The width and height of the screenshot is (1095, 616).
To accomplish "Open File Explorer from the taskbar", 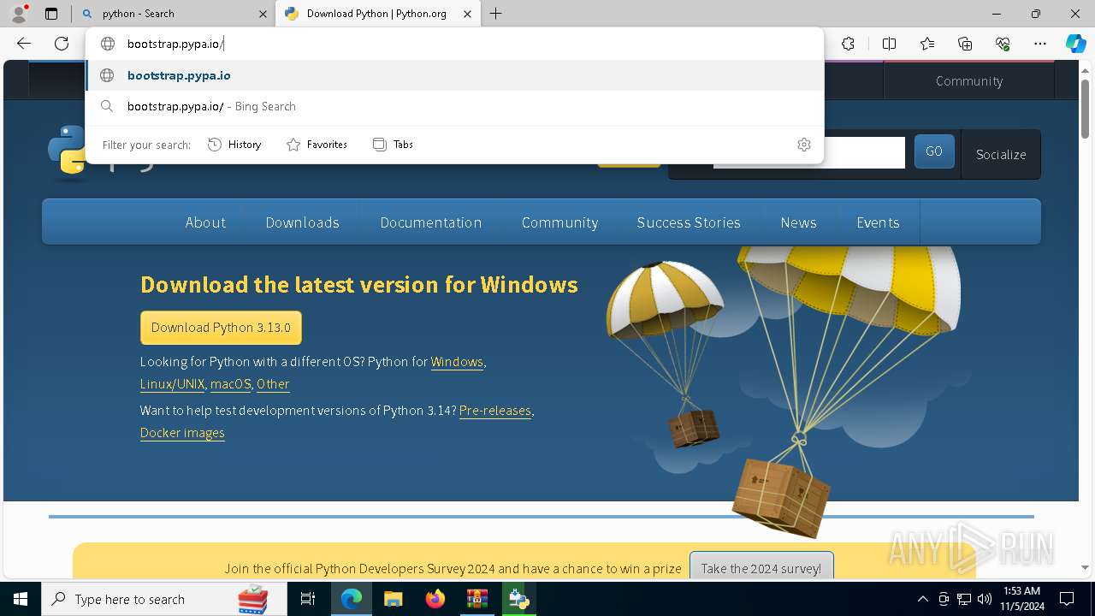I will (x=393, y=599).
